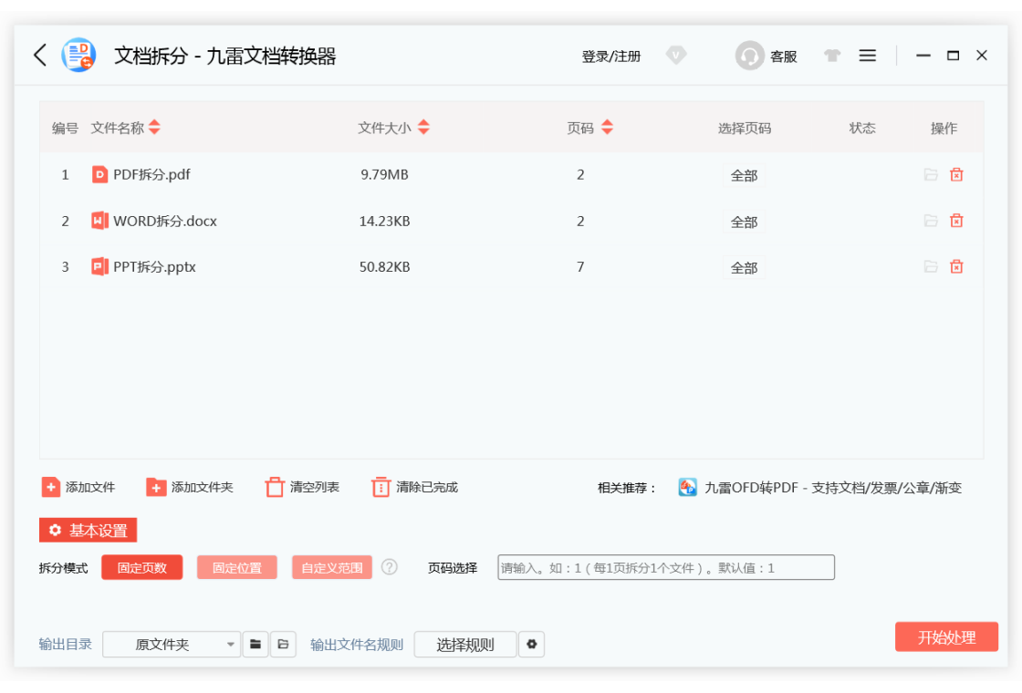This screenshot has height=693, width=1022.
Task: Click 清除已完成 button
Action: pyautogui.click(x=414, y=487)
